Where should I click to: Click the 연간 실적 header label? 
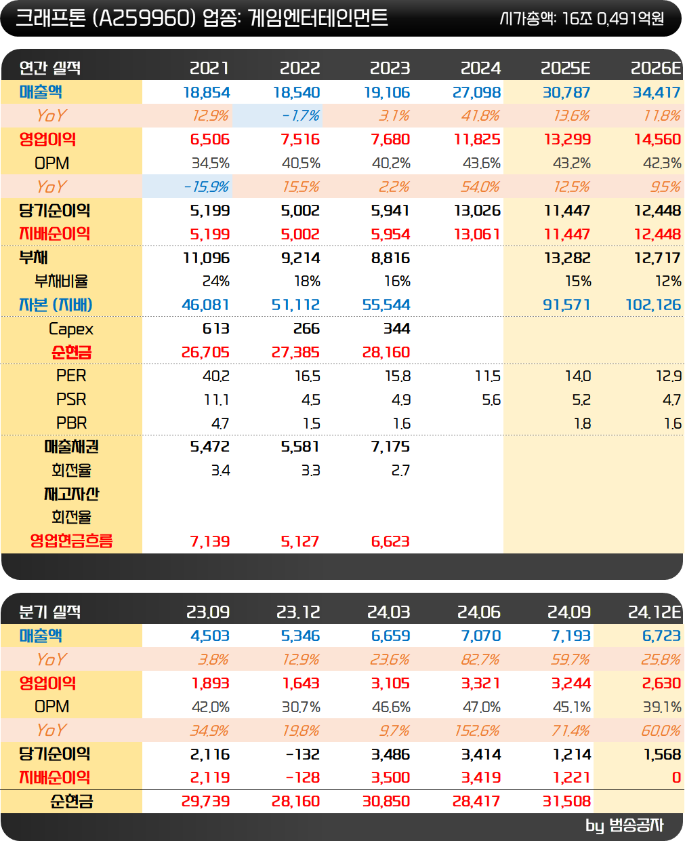[x=50, y=68]
